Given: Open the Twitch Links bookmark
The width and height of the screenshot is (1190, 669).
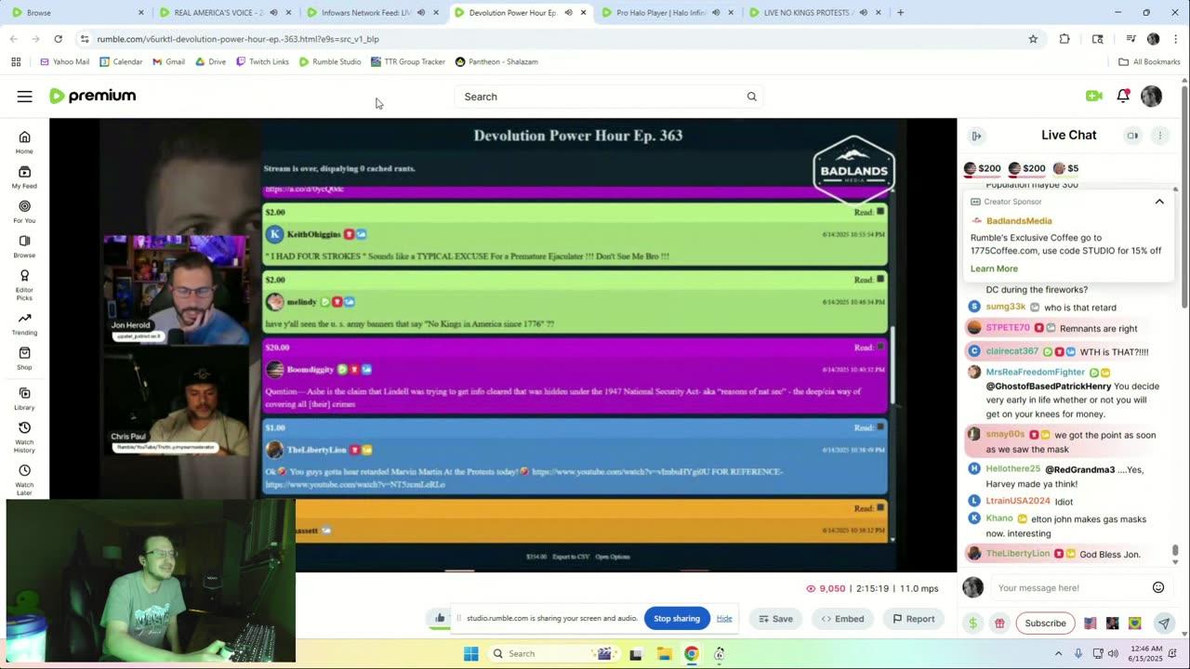Looking at the screenshot, I should coord(262,62).
